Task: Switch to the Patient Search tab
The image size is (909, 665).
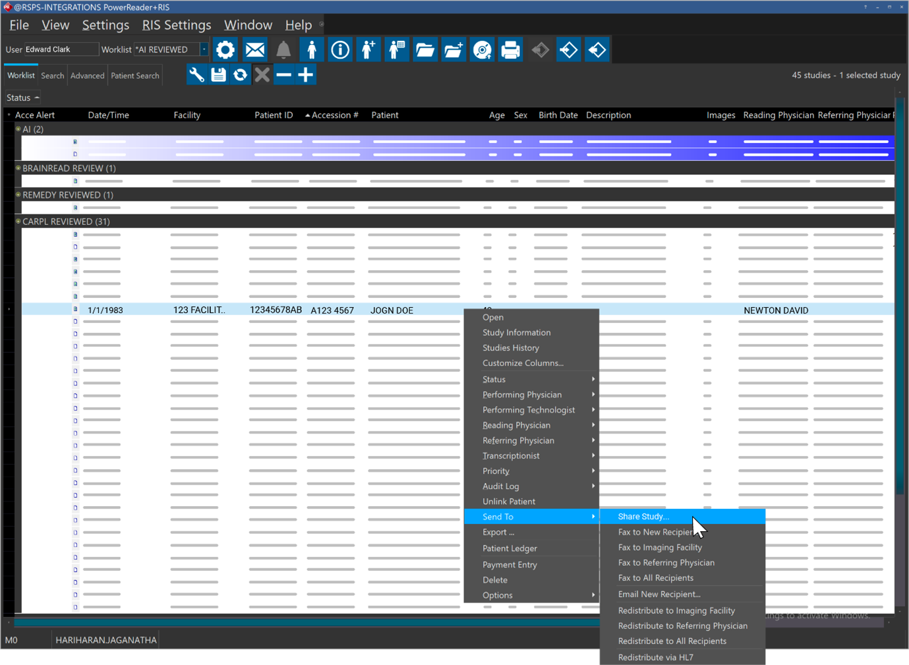Action: 134,75
